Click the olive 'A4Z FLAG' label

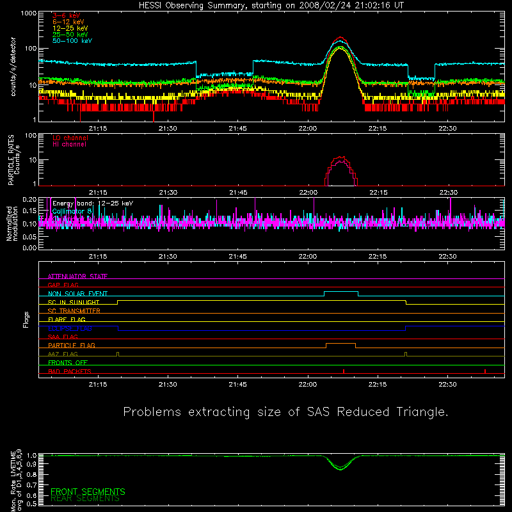63,354
